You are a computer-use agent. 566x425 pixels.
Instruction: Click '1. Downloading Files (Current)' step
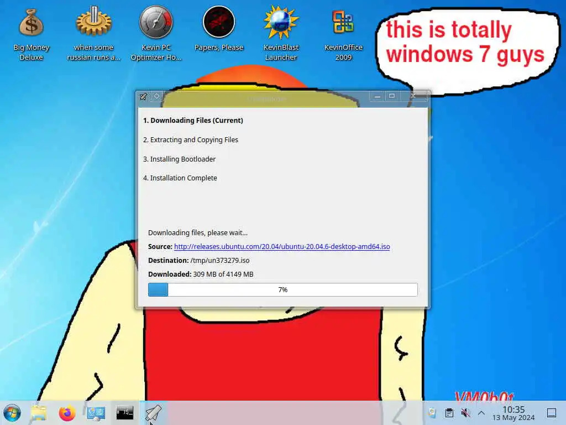click(x=193, y=120)
